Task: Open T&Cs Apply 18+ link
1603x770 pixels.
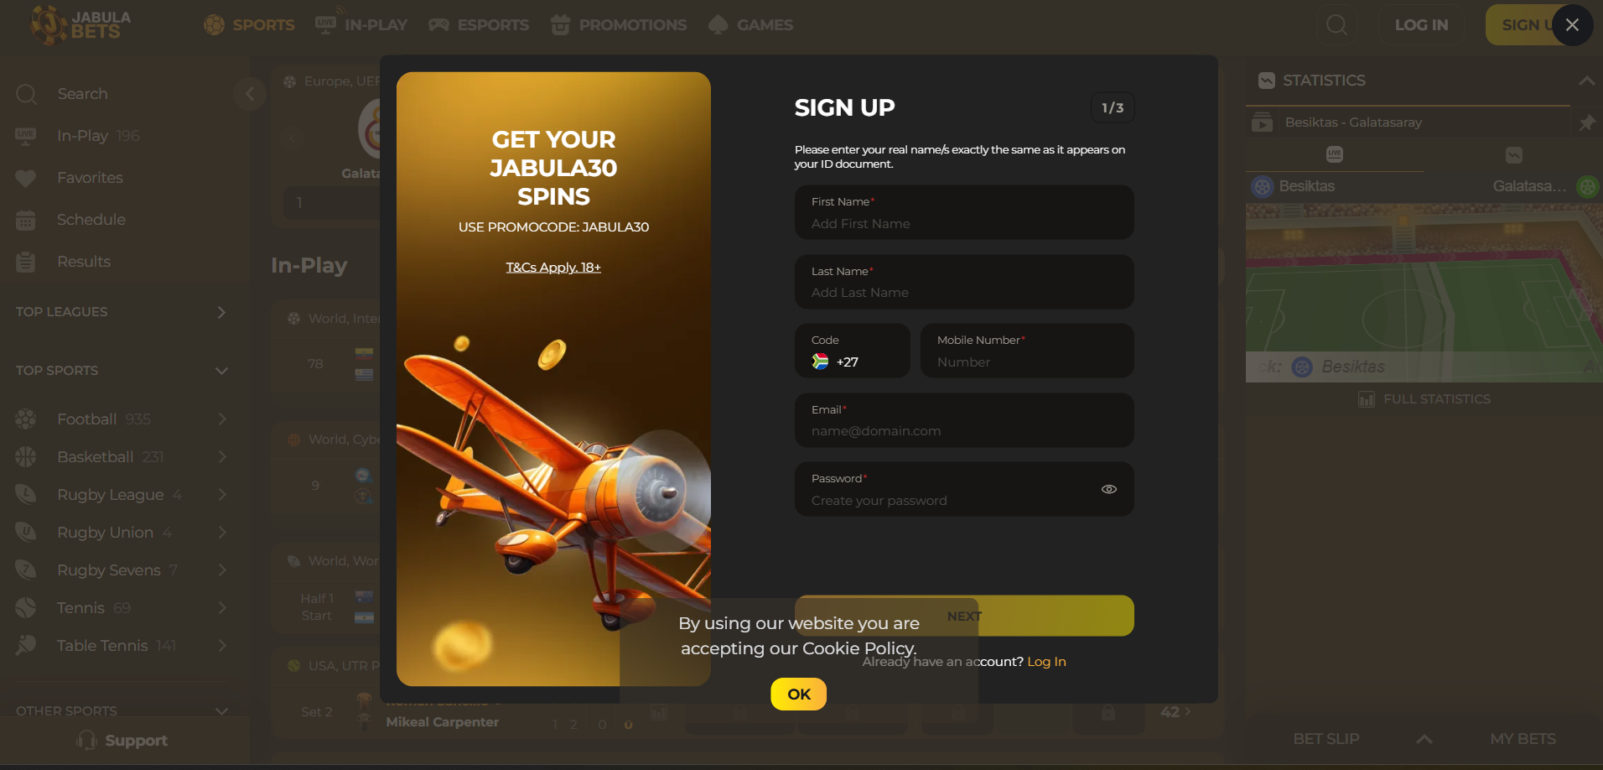Action: [x=553, y=268]
